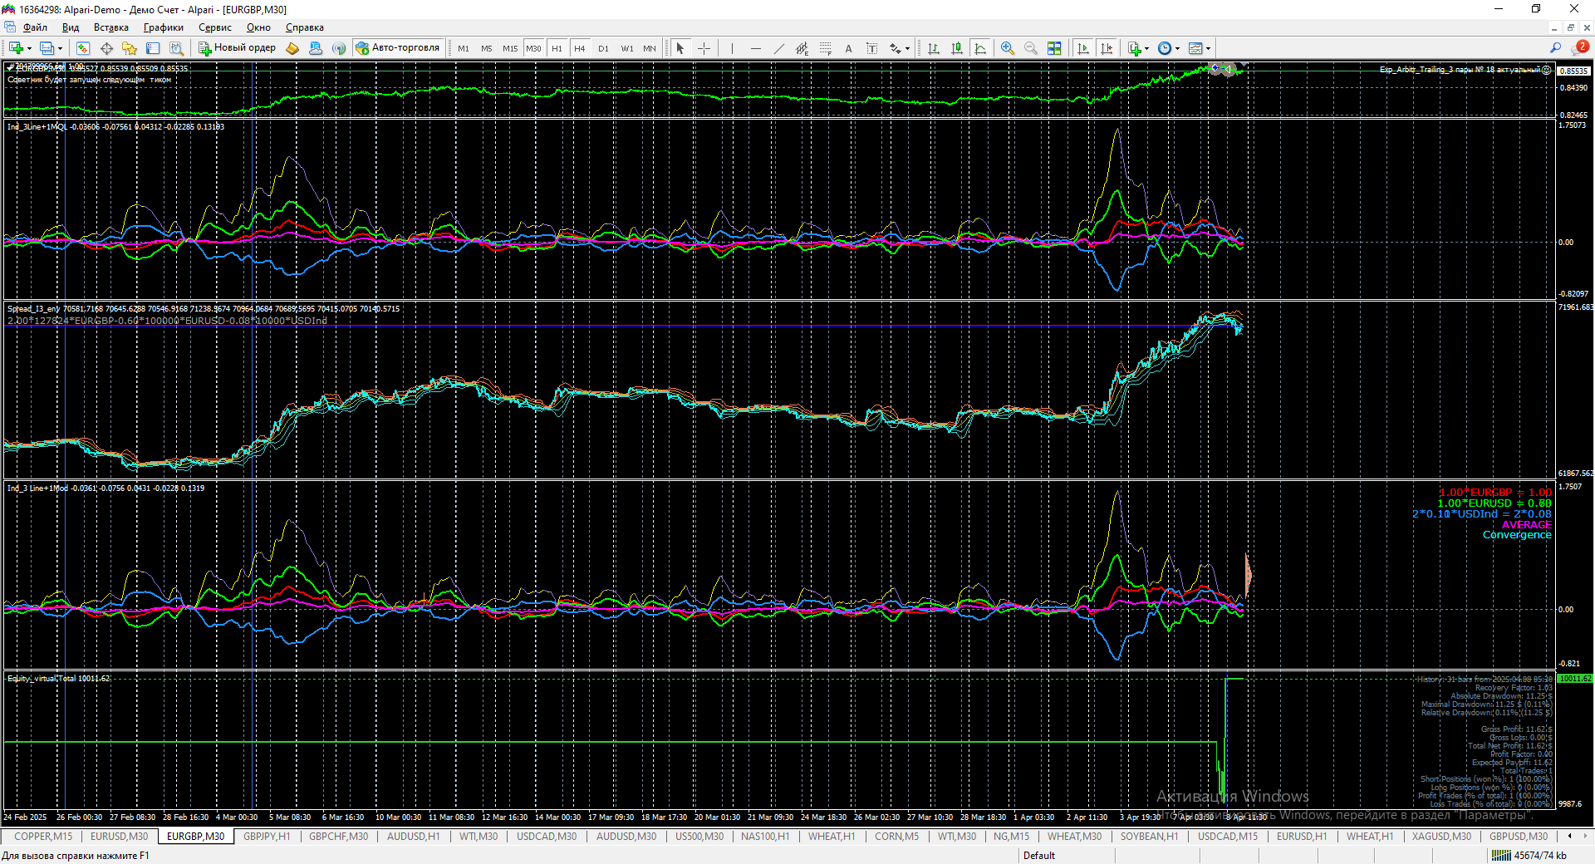The image size is (1595, 864).
Task: Click the icon right of MetaEditor's yellow book
Action: pos(316,48)
